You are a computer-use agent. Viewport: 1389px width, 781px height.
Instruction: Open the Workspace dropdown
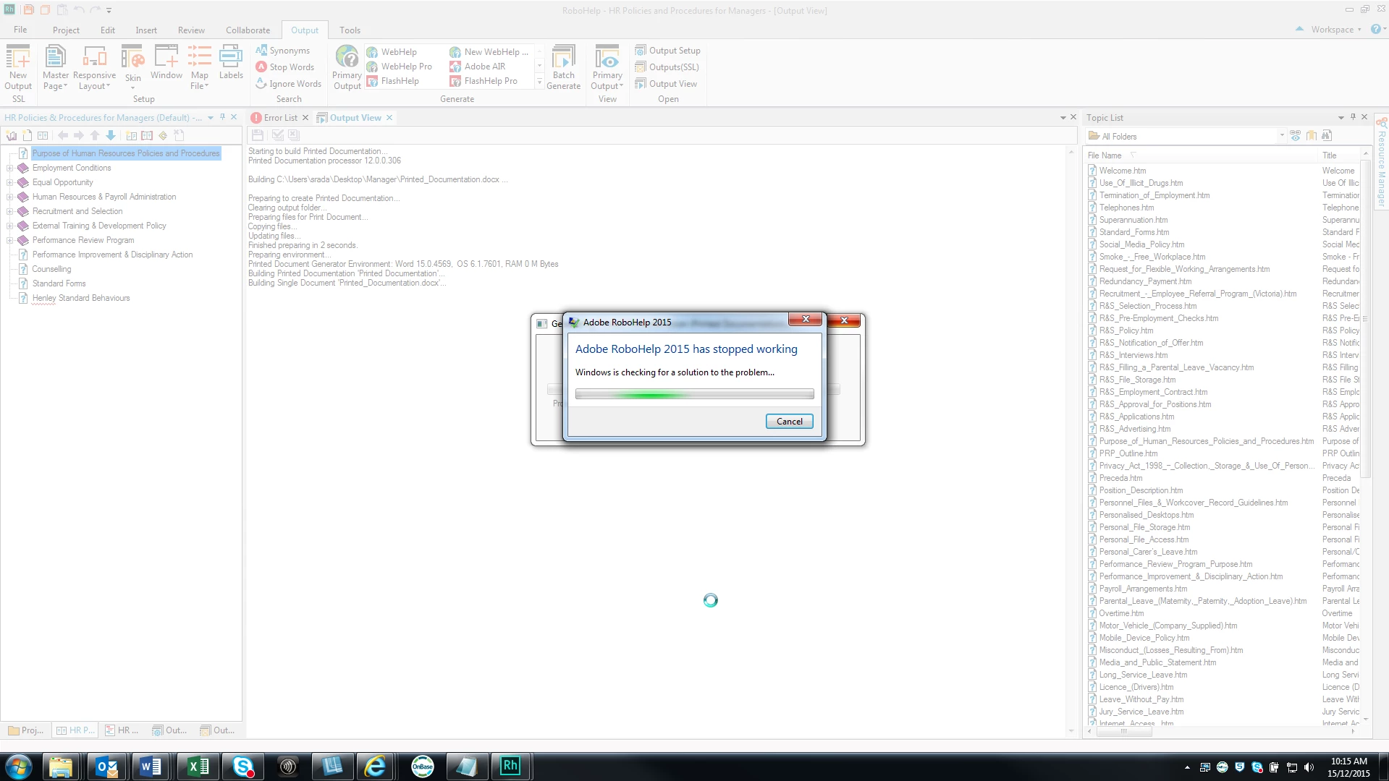(x=1335, y=30)
